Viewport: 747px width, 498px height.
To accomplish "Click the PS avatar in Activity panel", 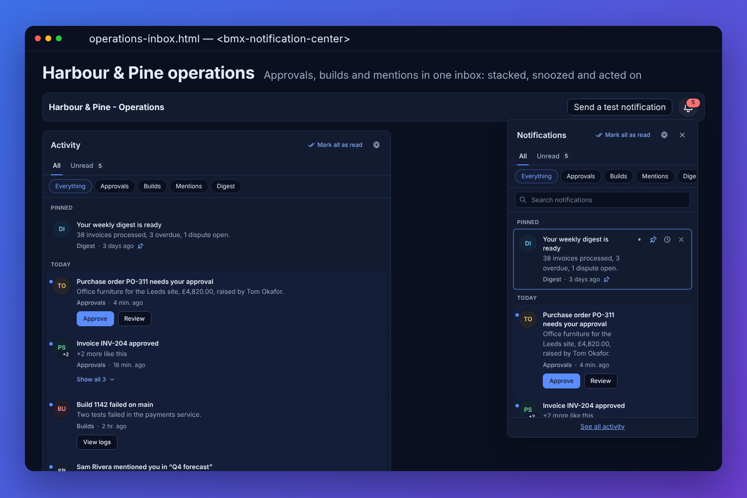I will click(62, 348).
